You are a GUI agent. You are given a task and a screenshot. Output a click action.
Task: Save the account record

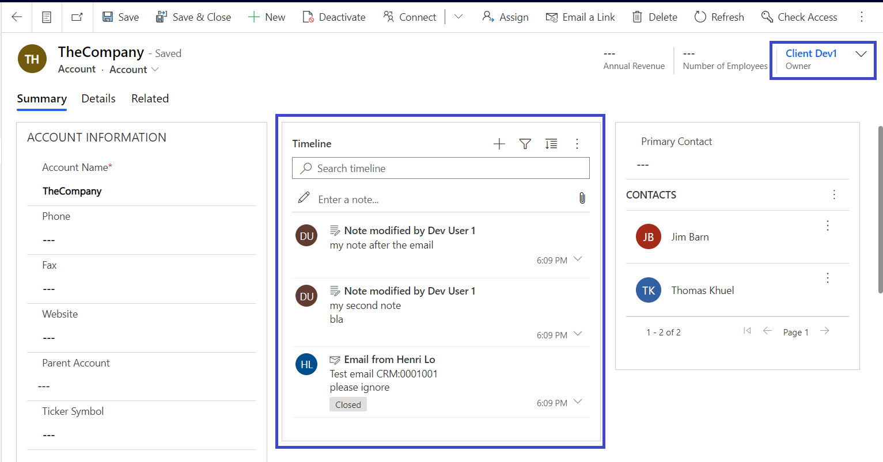tap(120, 17)
